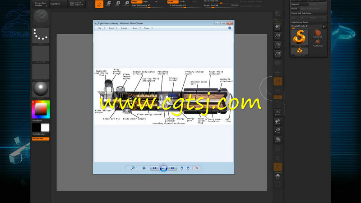The width and height of the screenshot is (361, 203).
Task: Open Projection Master
Action: [x=41, y=4]
